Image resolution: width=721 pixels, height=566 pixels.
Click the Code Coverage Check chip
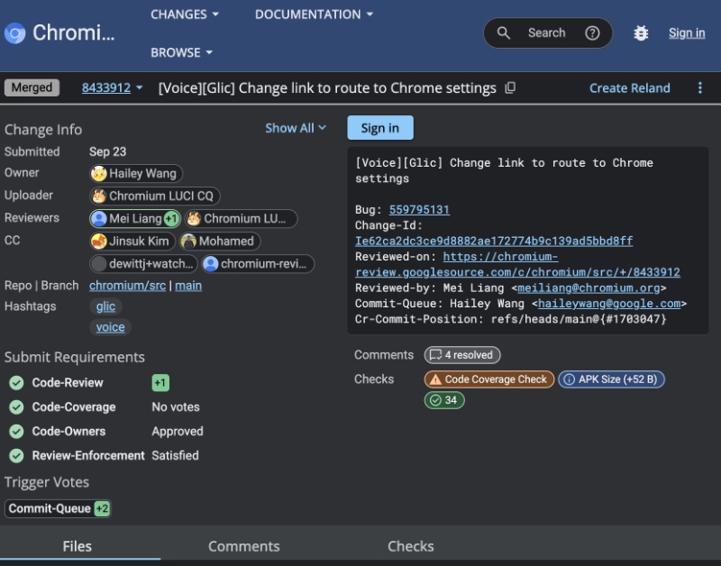coord(489,379)
